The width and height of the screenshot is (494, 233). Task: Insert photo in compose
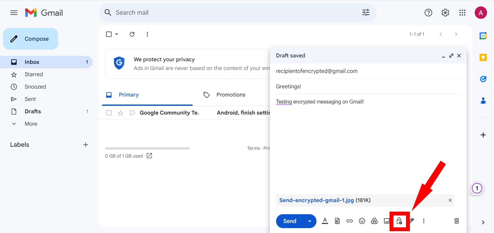[x=386, y=221]
